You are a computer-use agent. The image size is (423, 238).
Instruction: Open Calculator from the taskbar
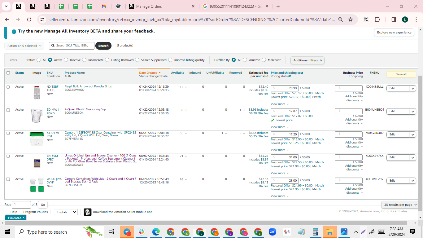(316, 232)
